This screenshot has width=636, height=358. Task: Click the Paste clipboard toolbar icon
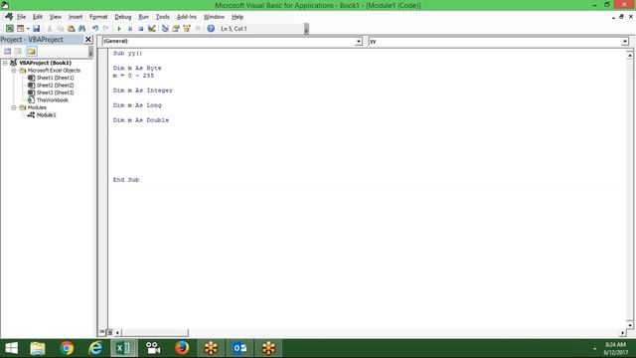(71, 29)
